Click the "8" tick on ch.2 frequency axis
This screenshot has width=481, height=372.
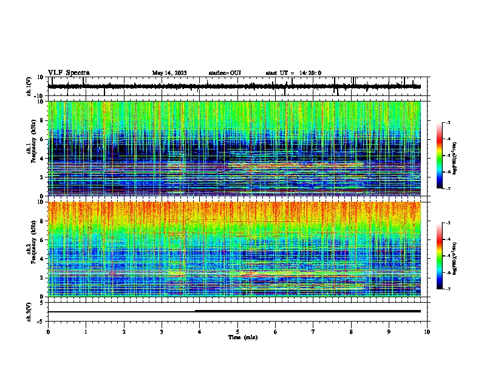(43, 221)
